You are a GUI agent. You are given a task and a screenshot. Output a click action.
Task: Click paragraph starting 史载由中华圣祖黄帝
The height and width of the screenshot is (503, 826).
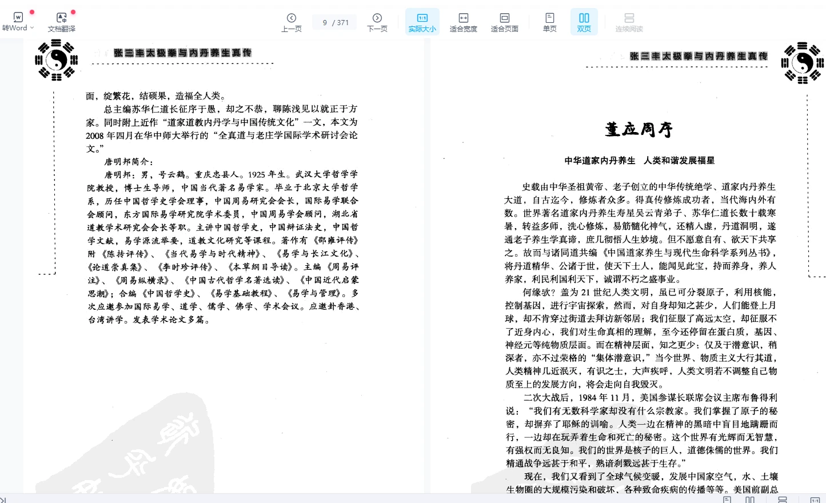click(640, 233)
